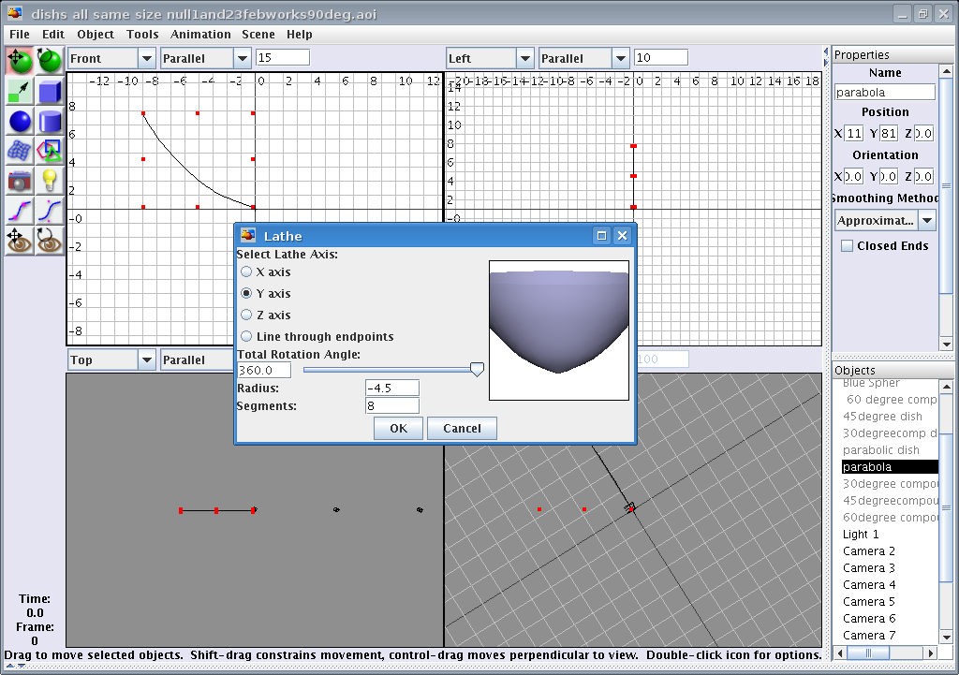
Task: Select the Create Sphere tool
Action: pos(20,121)
